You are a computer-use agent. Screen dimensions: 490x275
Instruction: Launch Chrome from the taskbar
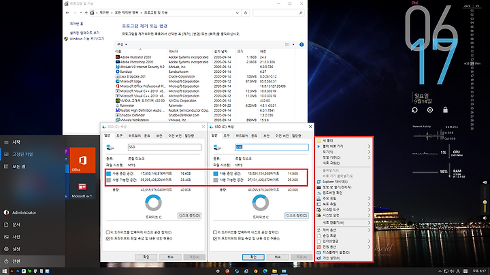256,271
